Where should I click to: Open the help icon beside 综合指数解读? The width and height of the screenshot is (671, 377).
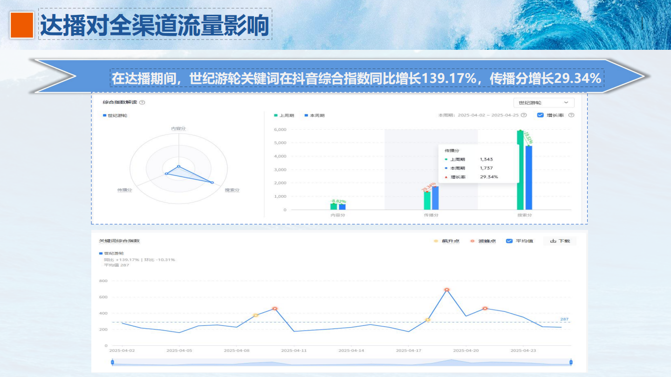[x=142, y=102]
